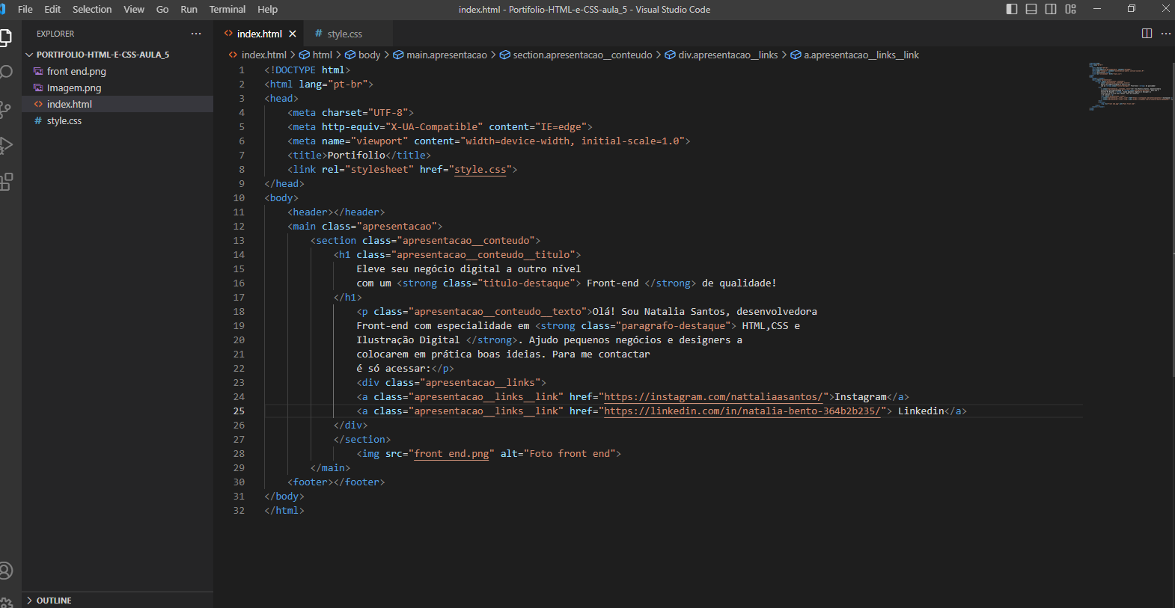This screenshot has height=608, width=1175.
Task: Open Imagem.png in Explorer
Action: point(117,87)
